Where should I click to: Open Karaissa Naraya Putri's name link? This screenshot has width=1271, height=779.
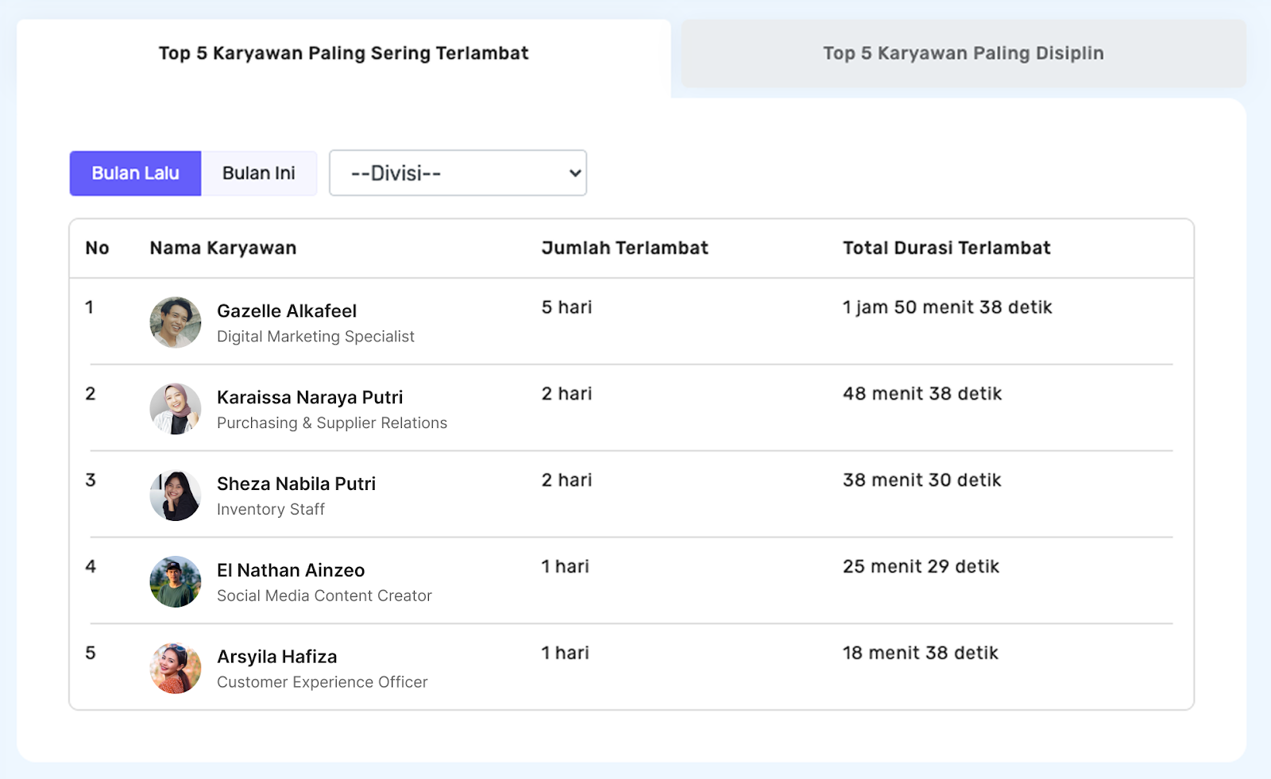(310, 398)
